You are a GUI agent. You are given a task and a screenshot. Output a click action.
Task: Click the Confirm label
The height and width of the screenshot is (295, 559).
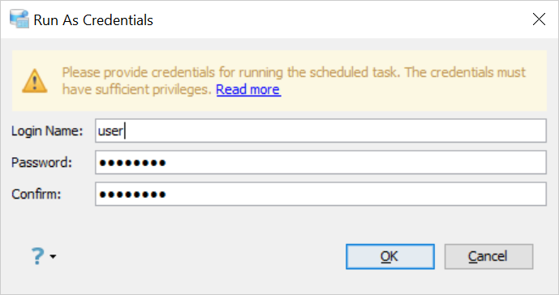pos(37,195)
